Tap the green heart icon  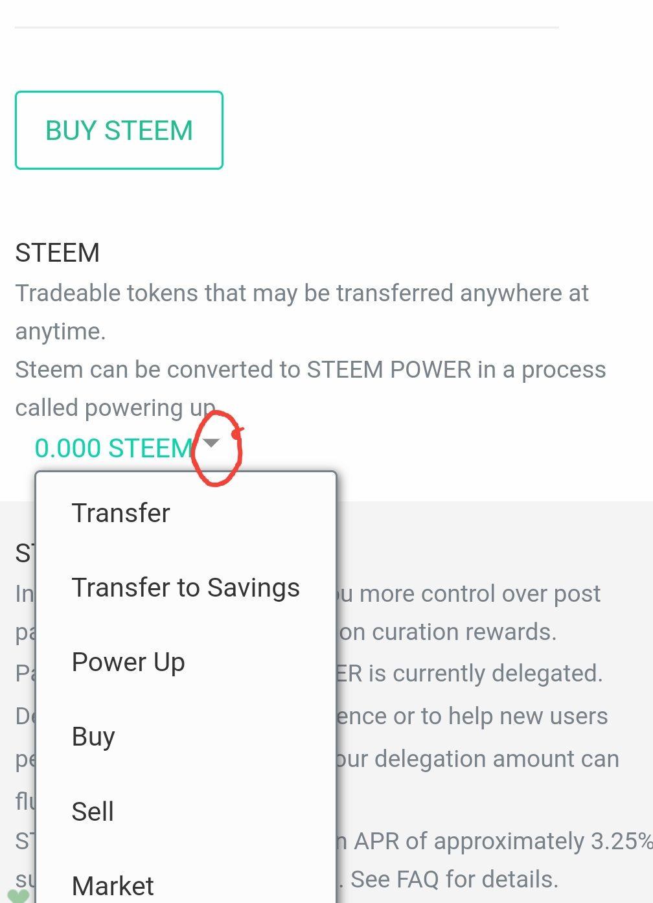[x=18, y=895]
